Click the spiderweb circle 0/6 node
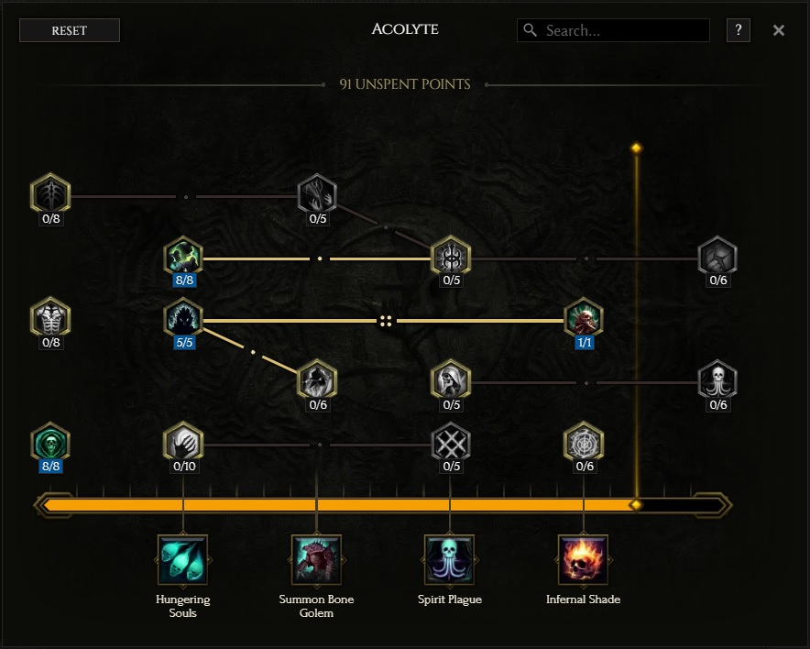 584,442
